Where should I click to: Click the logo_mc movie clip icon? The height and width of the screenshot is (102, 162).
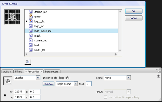[x=31, y=26]
